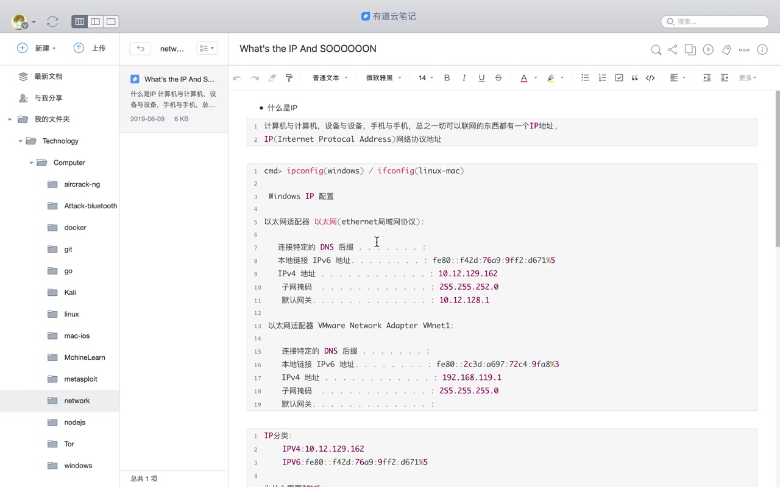Insert a bulleted list
Viewport: 780px width, 487px height.
click(x=585, y=78)
